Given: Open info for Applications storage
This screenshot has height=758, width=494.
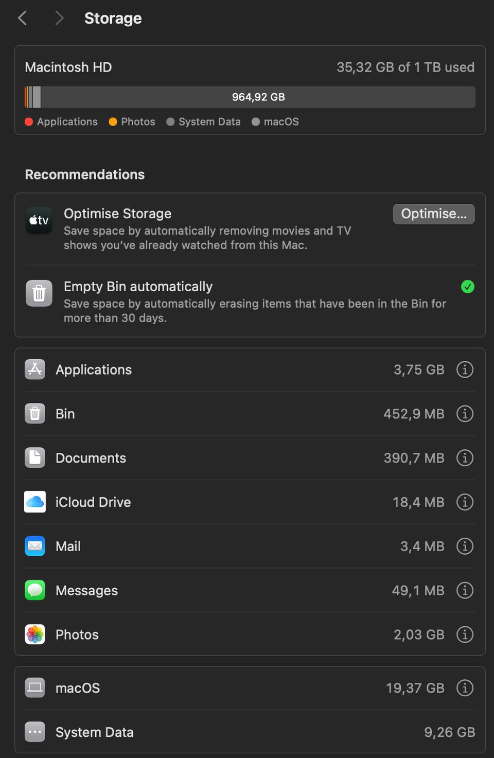Looking at the screenshot, I should coord(465,369).
